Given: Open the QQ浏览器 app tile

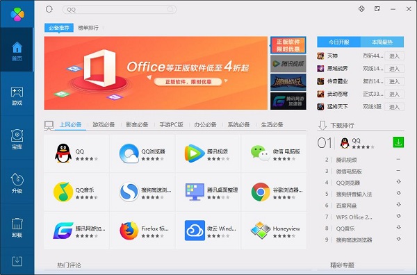Looking at the screenshot, I should (142, 153).
